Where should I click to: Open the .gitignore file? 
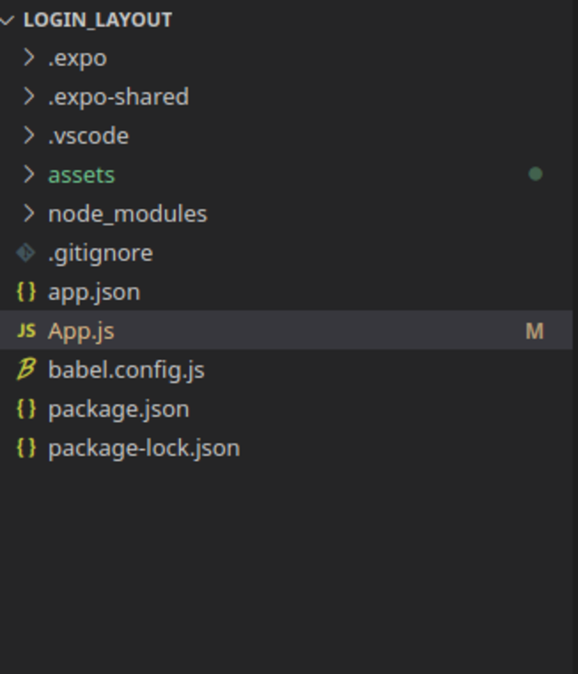click(x=101, y=253)
